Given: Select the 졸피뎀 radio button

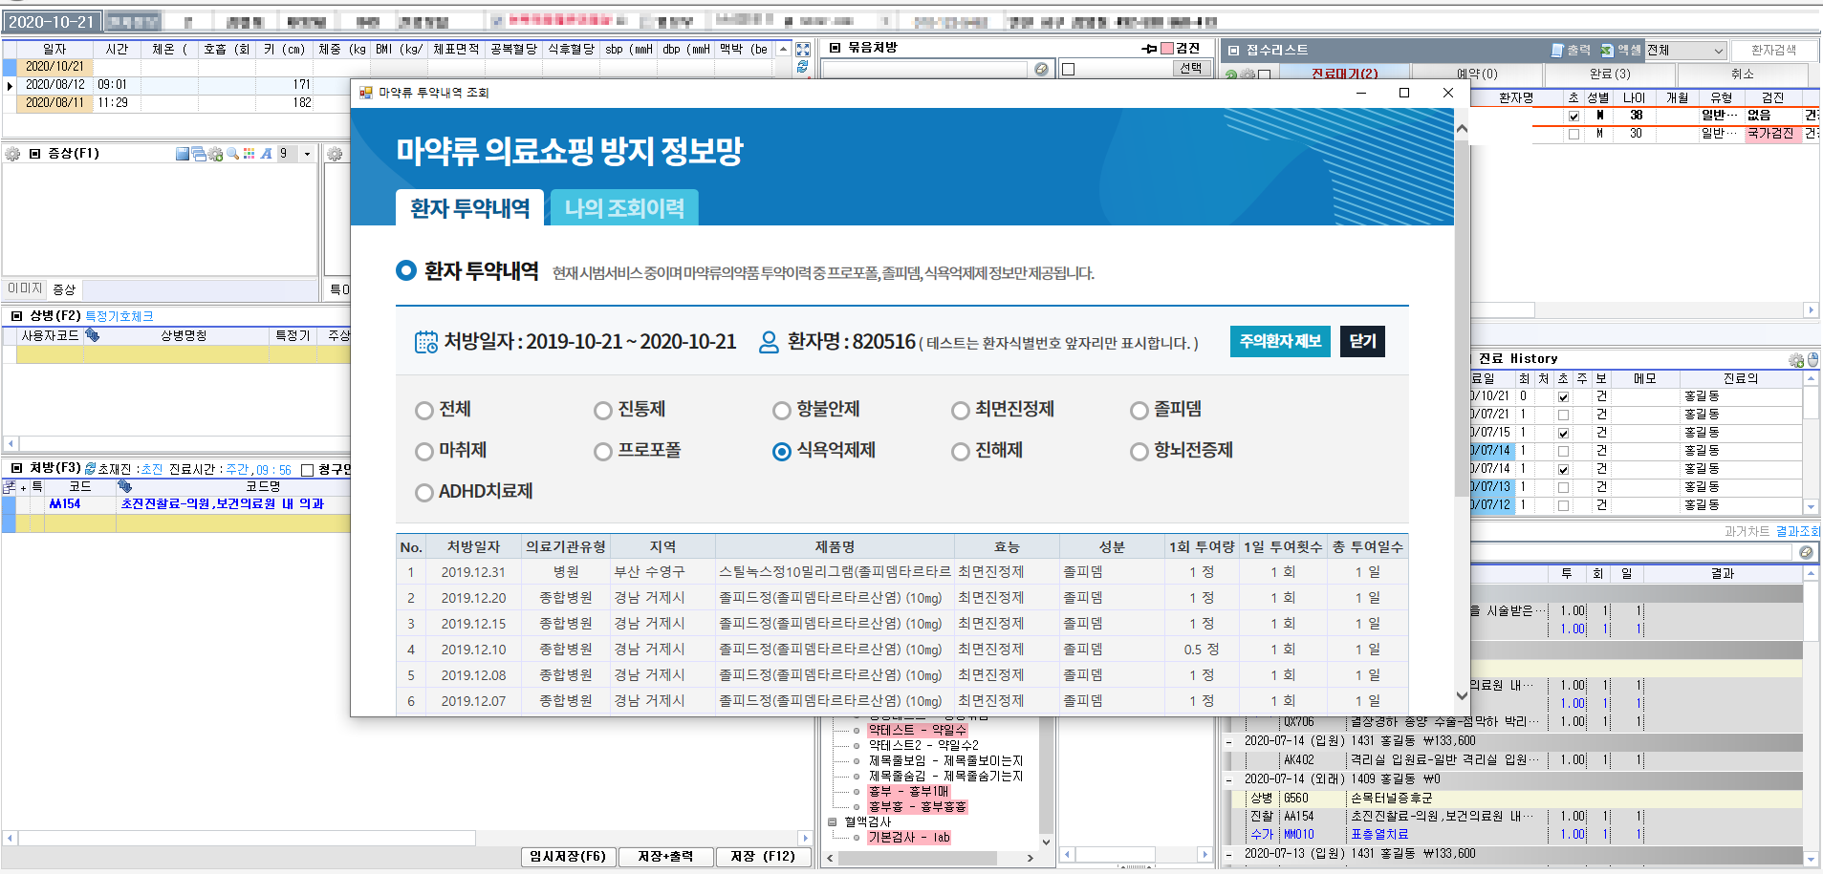Looking at the screenshot, I should 1139,411.
